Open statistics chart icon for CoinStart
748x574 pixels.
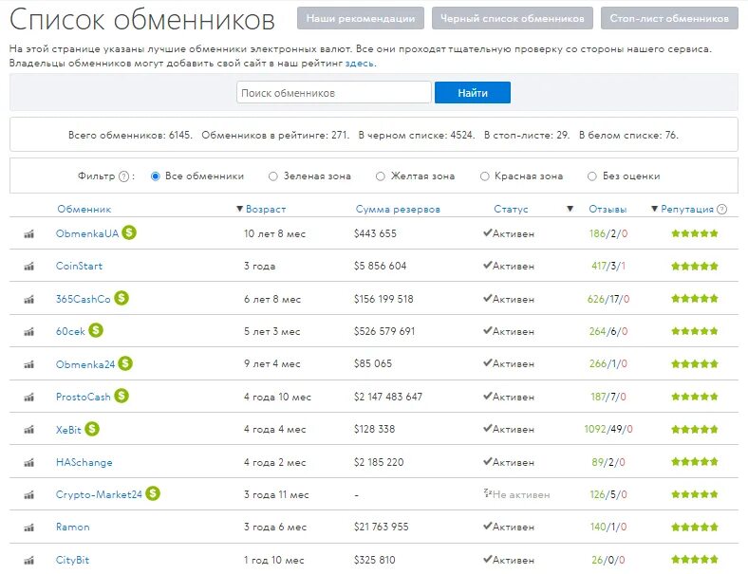29,267
